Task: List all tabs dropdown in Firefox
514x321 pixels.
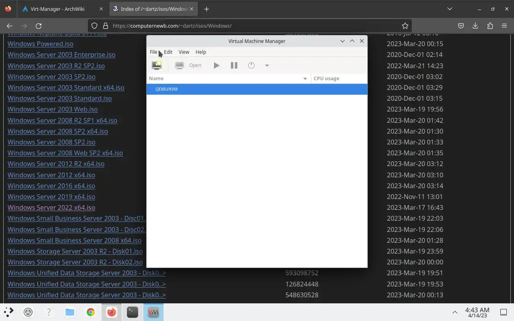Action: click(x=450, y=9)
